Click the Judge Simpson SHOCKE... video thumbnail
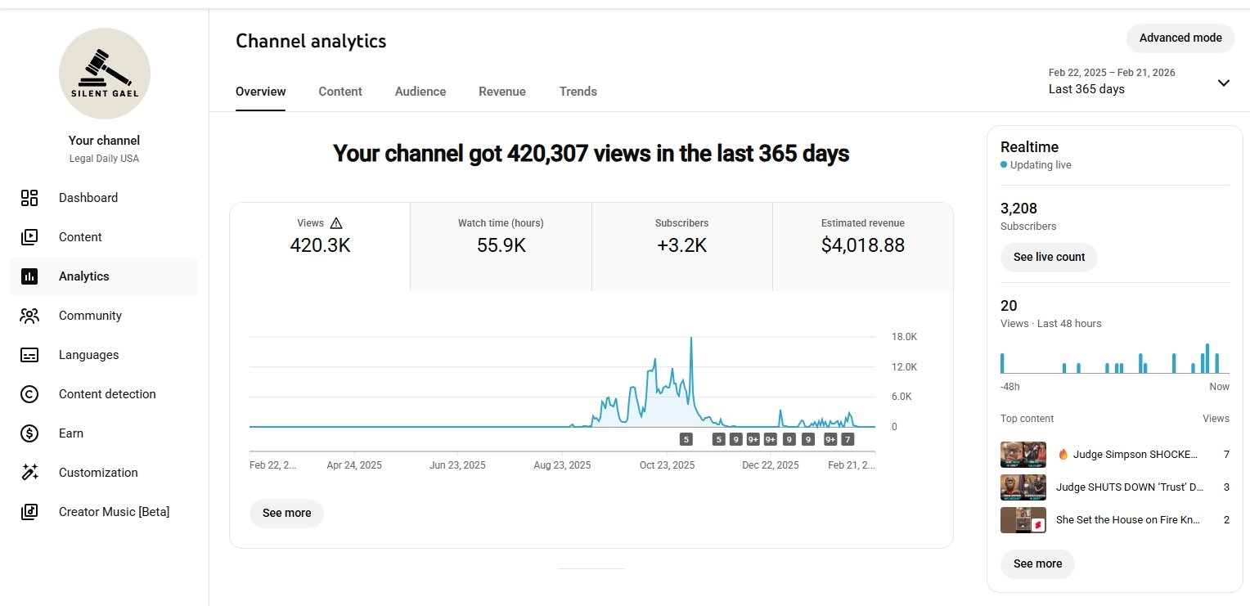 coord(1023,454)
